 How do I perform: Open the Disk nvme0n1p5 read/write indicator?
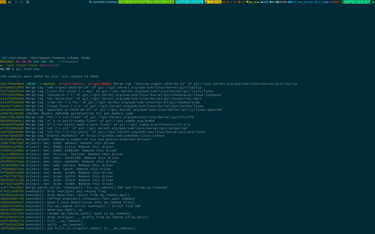tap(146, 2)
